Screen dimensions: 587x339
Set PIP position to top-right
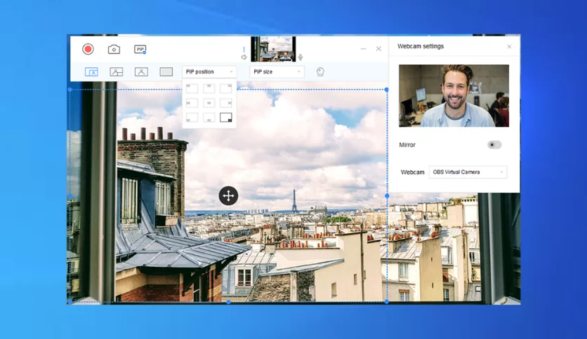tap(225, 88)
